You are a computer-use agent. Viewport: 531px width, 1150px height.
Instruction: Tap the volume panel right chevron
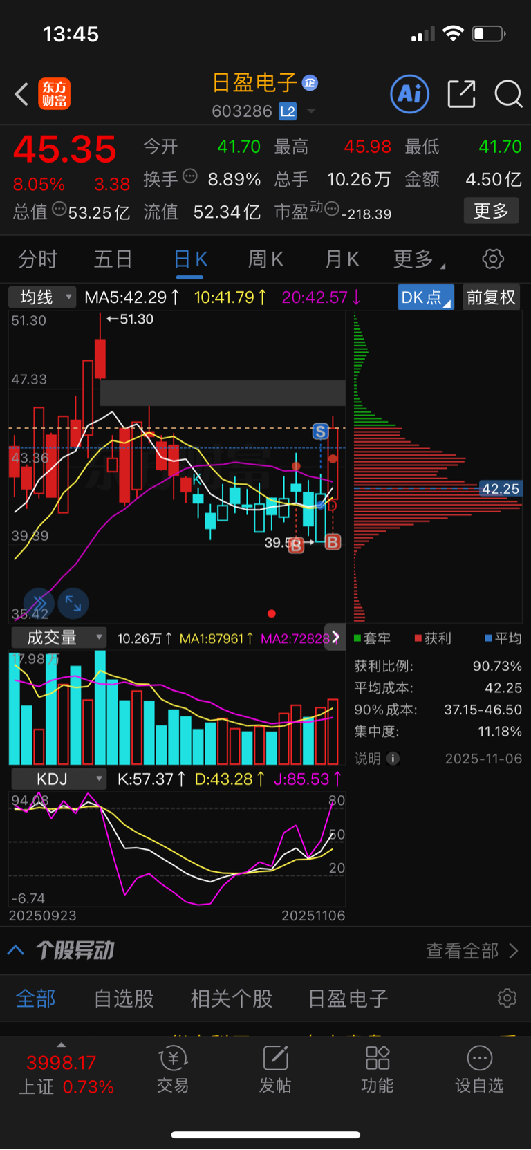[335, 637]
